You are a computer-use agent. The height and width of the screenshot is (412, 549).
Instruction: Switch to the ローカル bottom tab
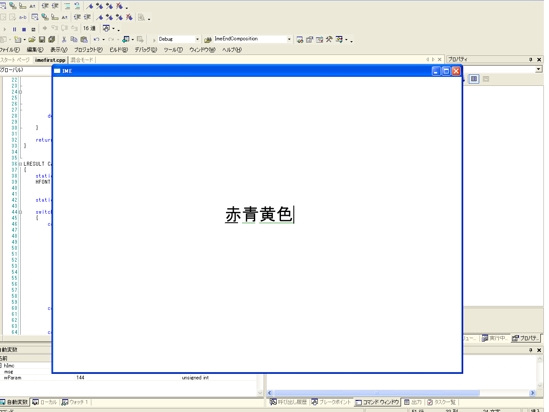click(45, 402)
